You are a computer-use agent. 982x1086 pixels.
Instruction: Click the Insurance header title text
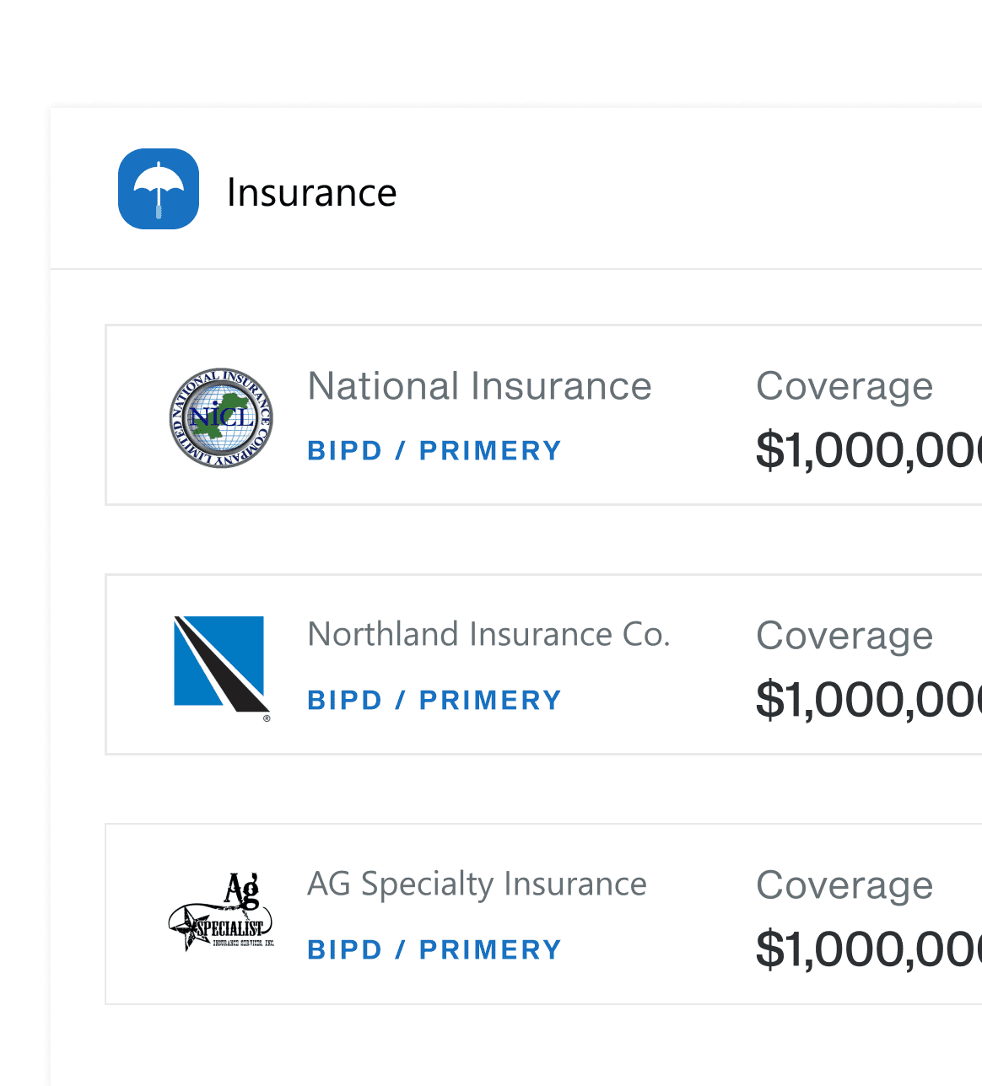tap(312, 191)
